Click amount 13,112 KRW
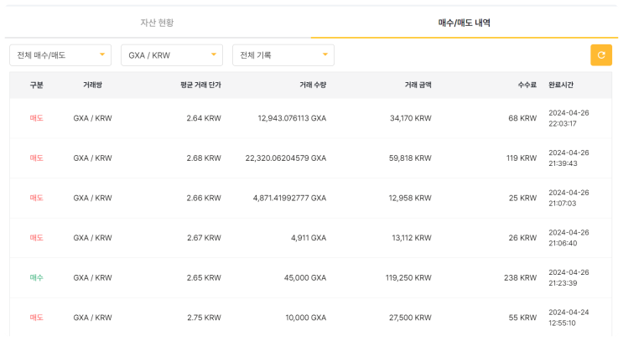The width and height of the screenshot is (623, 341). click(x=412, y=238)
